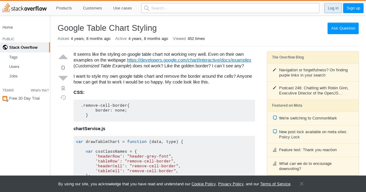Open the Privacy Policy link

pos(231,184)
